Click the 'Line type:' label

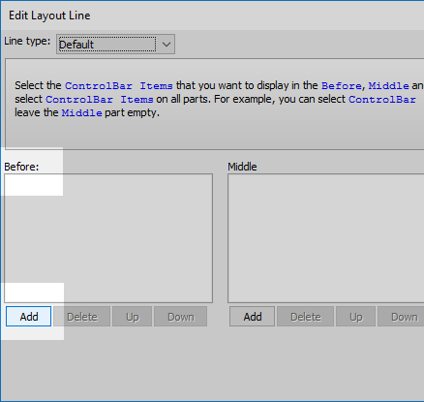(x=27, y=41)
